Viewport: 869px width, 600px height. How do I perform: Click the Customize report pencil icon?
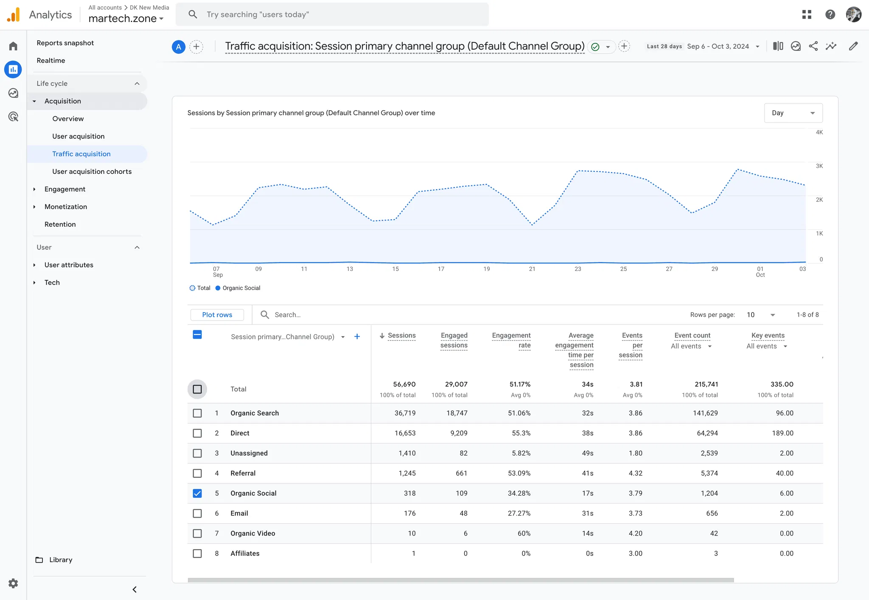pos(853,46)
